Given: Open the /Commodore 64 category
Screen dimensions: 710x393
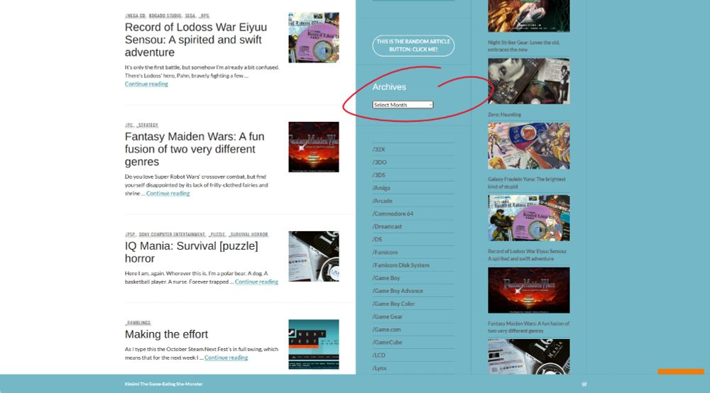Looking at the screenshot, I should pos(393,214).
